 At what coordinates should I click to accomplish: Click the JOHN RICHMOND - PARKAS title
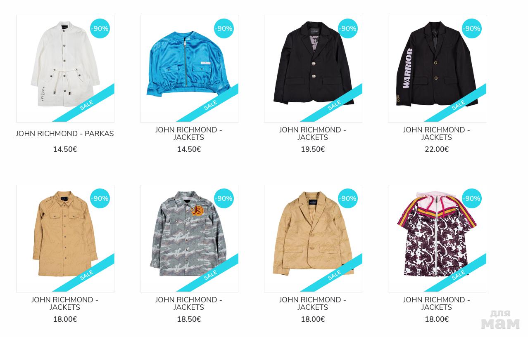(65, 134)
